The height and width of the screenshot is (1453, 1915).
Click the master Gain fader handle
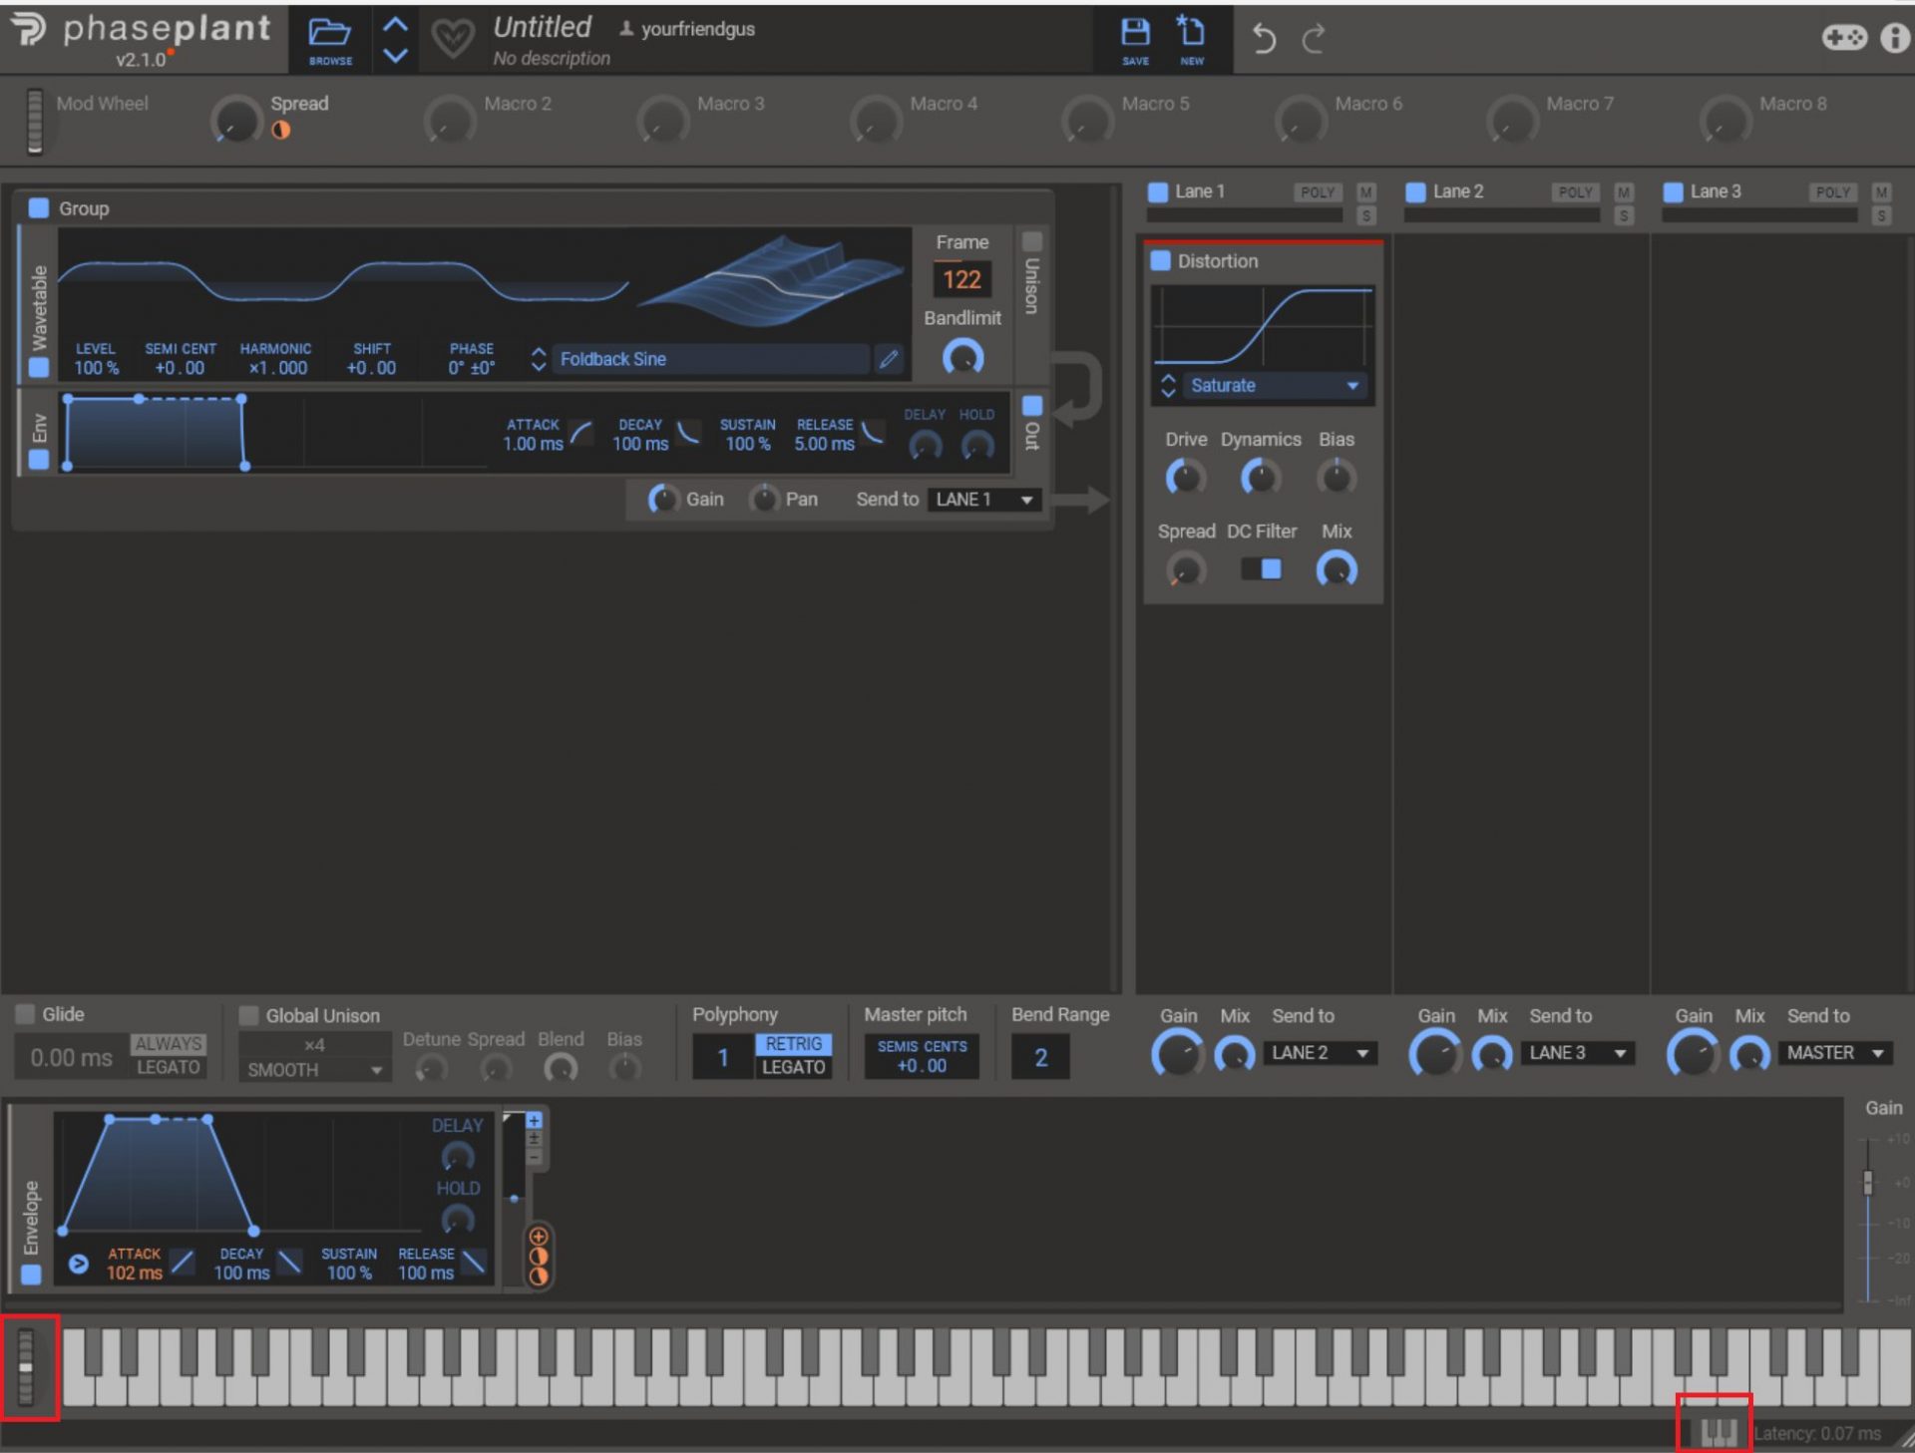(x=1867, y=1183)
